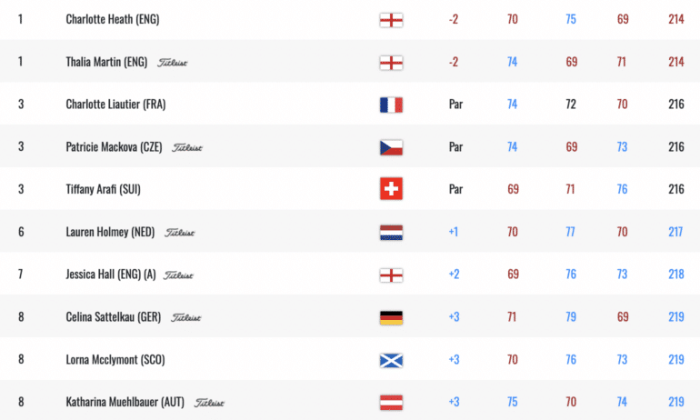The image size is (700, 420).
Task: Click the Netherlands flag beside Lauren Holmey
Action: click(x=391, y=233)
